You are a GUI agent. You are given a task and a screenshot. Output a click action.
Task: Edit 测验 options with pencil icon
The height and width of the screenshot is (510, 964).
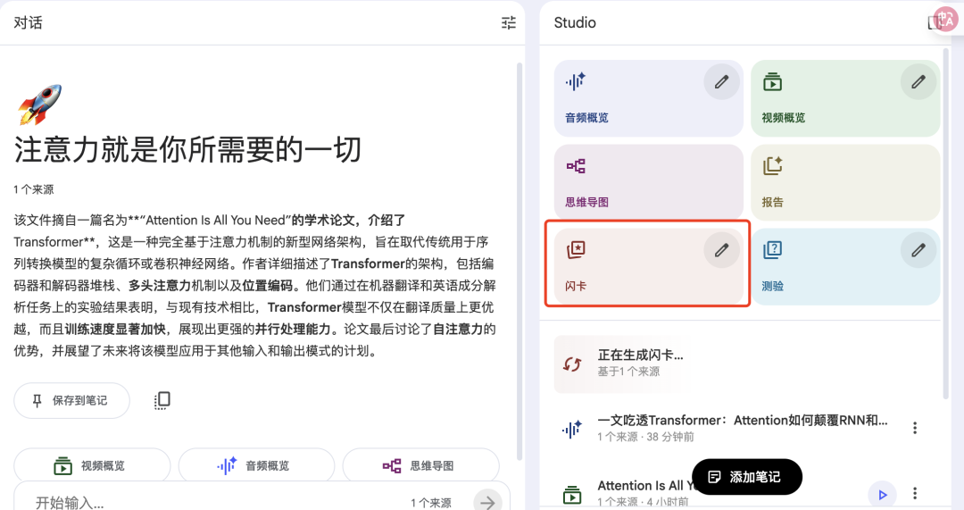click(918, 250)
